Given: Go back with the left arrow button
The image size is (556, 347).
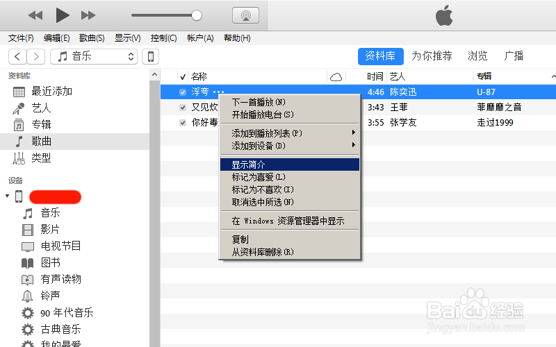Looking at the screenshot, I should pyautogui.click(x=17, y=56).
